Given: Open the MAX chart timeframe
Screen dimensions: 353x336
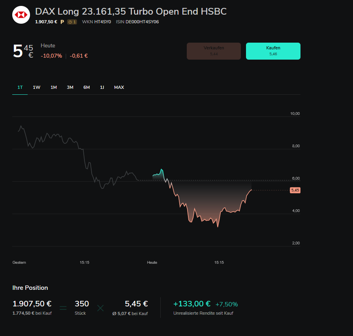Looking at the screenshot, I should [x=119, y=87].
